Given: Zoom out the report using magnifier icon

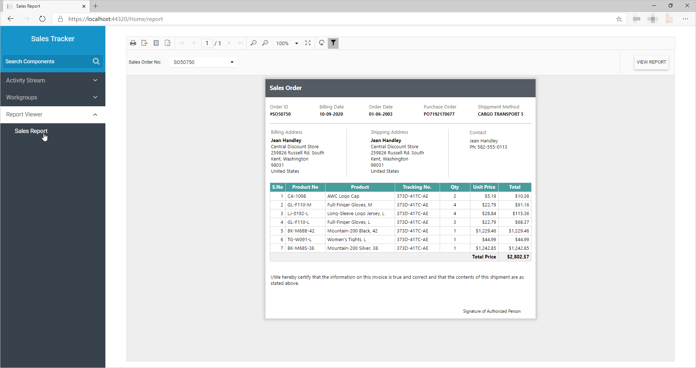Looking at the screenshot, I should 253,43.
